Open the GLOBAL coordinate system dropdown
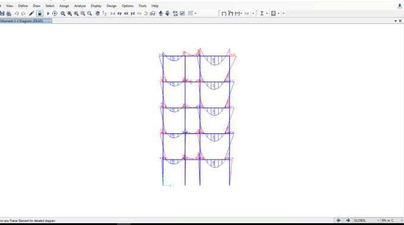The height and width of the screenshot is (225, 404). 367,220
